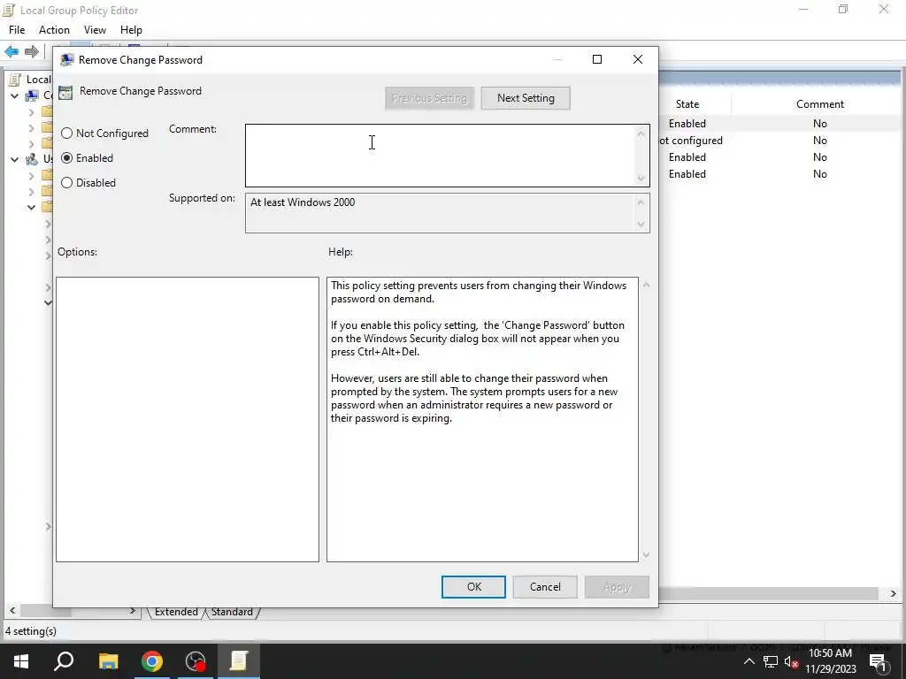Maximize the Remove Change Password dialog
906x679 pixels.
point(597,59)
